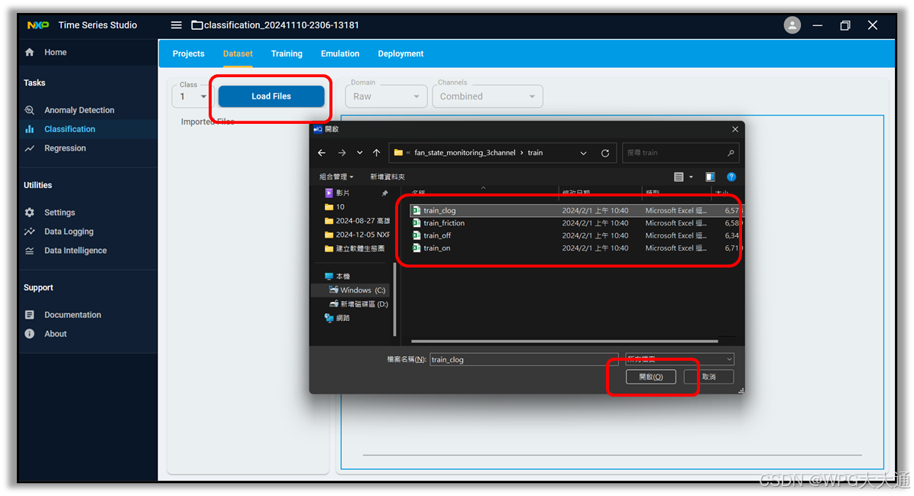This screenshot has width=914, height=496.
Task: Click the About info icon
Action: (30, 334)
